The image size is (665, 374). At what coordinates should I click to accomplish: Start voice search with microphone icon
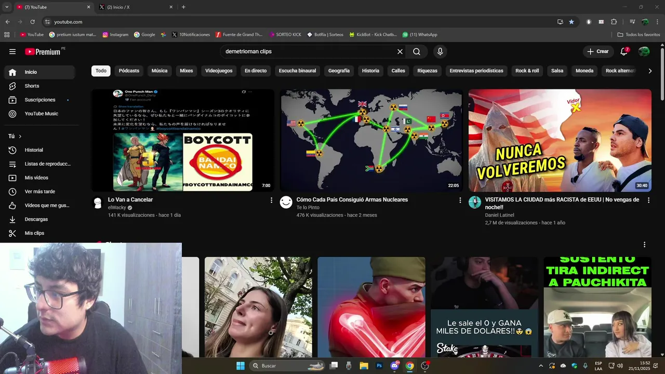[440, 51]
